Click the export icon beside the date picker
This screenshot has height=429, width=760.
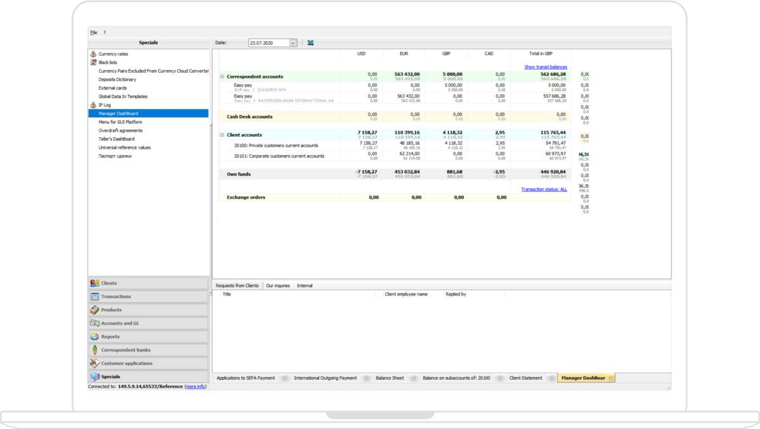point(310,42)
